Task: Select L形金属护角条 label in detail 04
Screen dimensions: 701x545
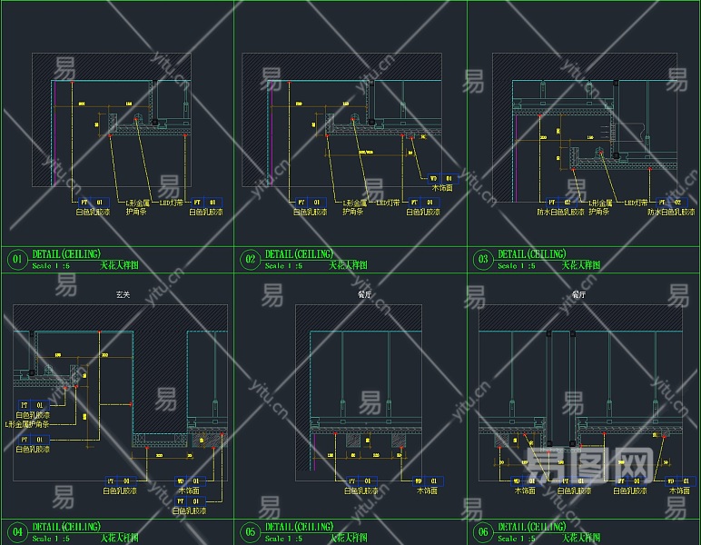Action: point(27,424)
